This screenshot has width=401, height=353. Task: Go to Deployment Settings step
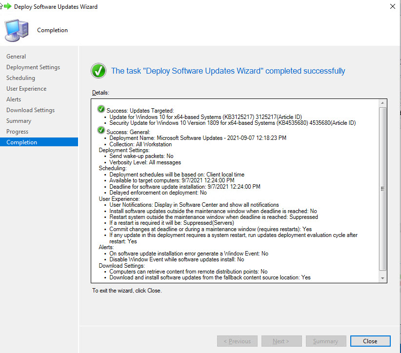tap(33, 67)
